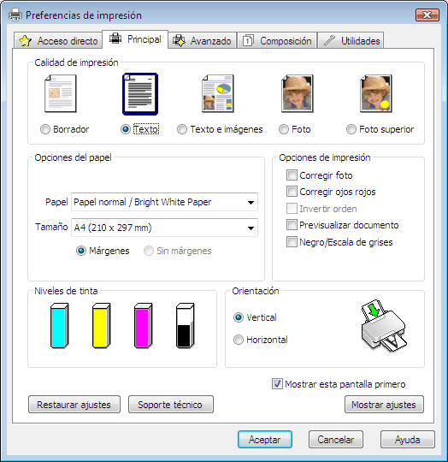Click the Texto quality document icon
This screenshot has height=462, width=448.
140,94
